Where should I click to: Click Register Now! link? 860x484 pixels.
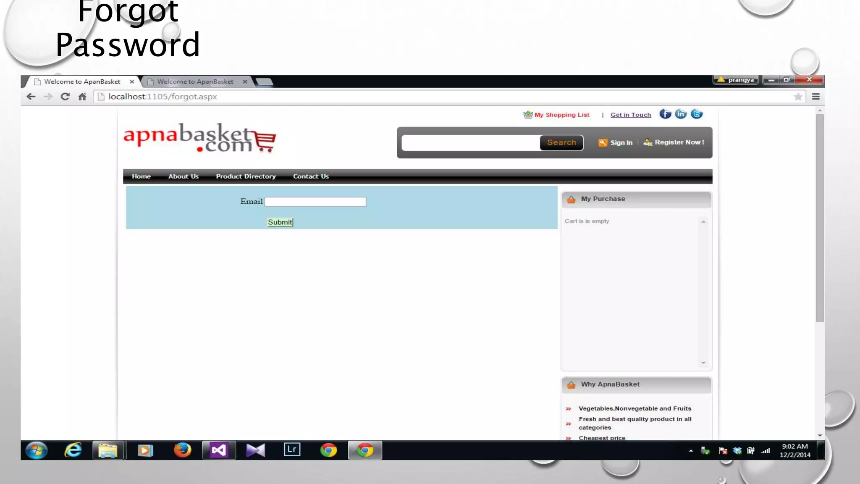coord(679,142)
